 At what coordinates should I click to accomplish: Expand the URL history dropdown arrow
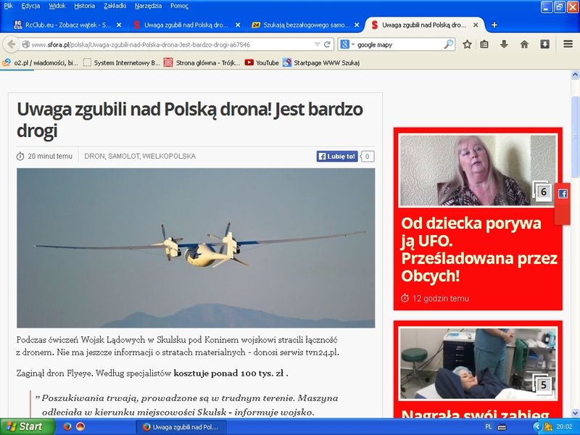point(317,44)
